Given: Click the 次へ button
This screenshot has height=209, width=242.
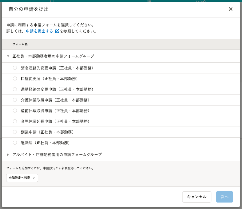Looking at the screenshot, I should (x=224, y=197).
